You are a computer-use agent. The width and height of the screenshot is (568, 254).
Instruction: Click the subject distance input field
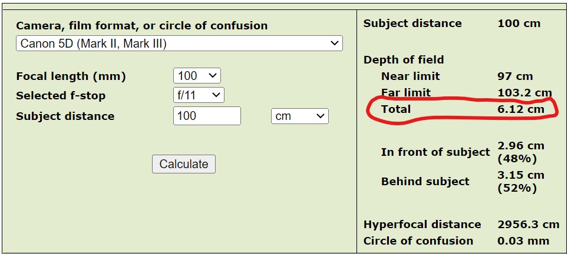pos(207,116)
